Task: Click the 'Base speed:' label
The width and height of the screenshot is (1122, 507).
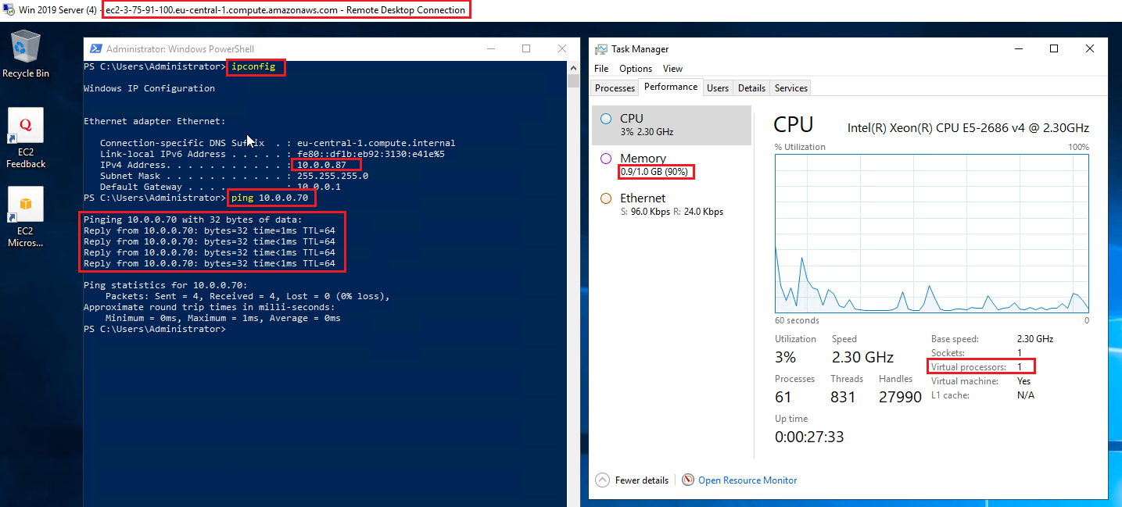Action: click(955, 339)
